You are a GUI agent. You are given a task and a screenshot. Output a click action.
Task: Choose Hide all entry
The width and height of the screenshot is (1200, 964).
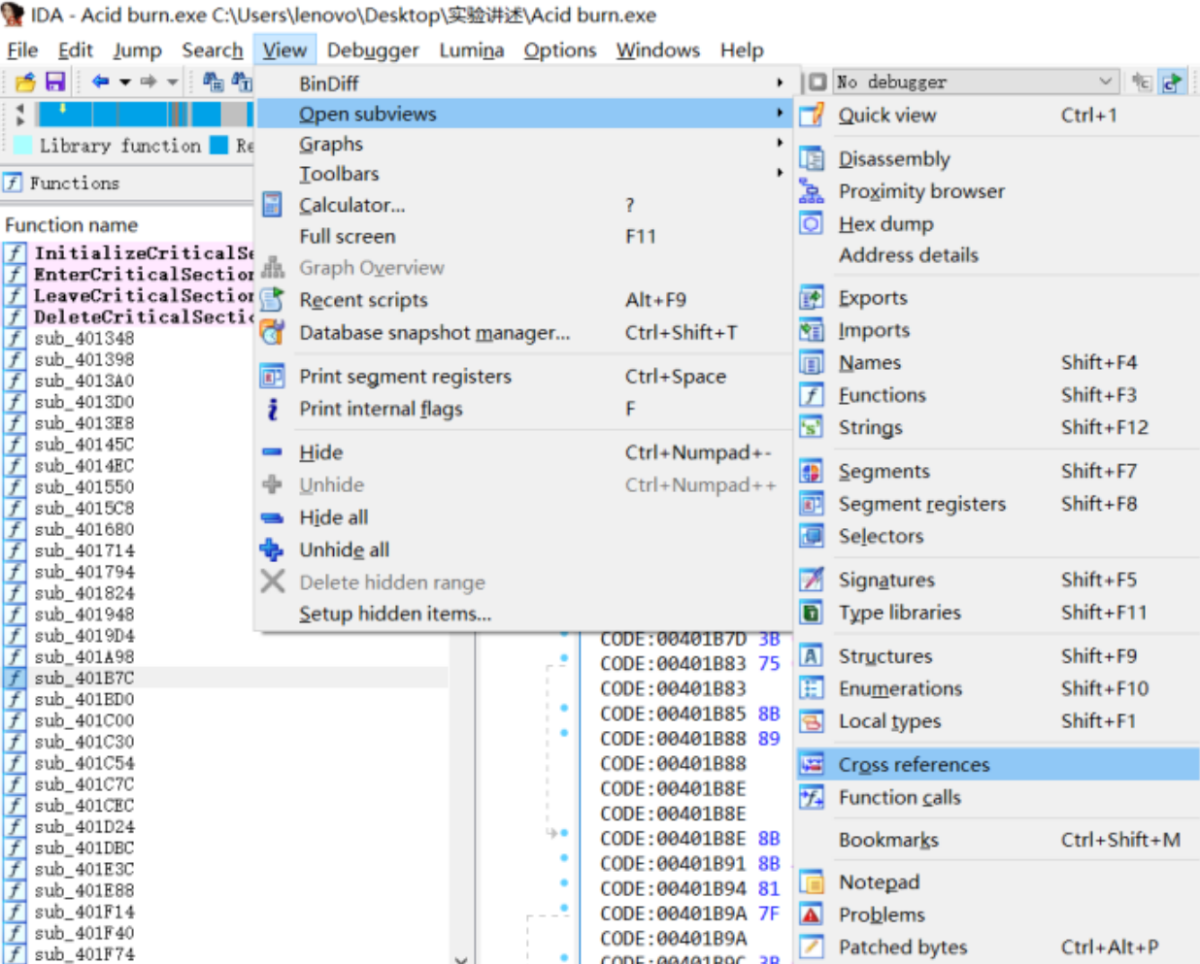pos(524,517)
